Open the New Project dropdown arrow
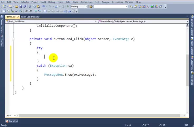This screenshot has width=194, height=127. (7, 6)
